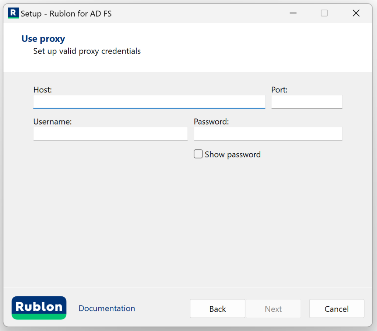Screen dimensions: 377x331
Task: Click the Use proxy heading
Action: (43, 38)
